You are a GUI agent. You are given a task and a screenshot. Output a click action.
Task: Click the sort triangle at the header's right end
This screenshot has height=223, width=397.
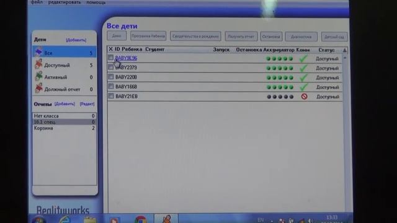[345, 50]
